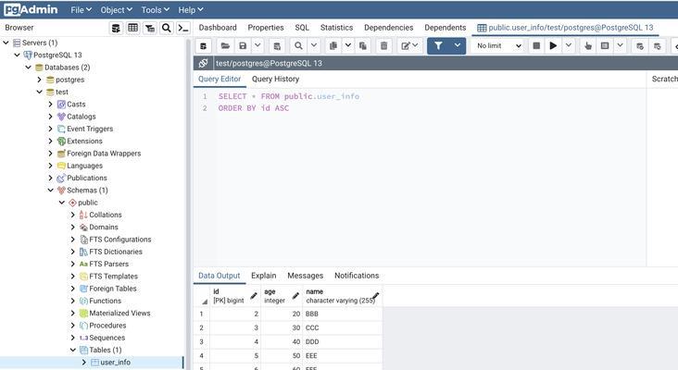Click the Stop query square button

coord(536,45)
